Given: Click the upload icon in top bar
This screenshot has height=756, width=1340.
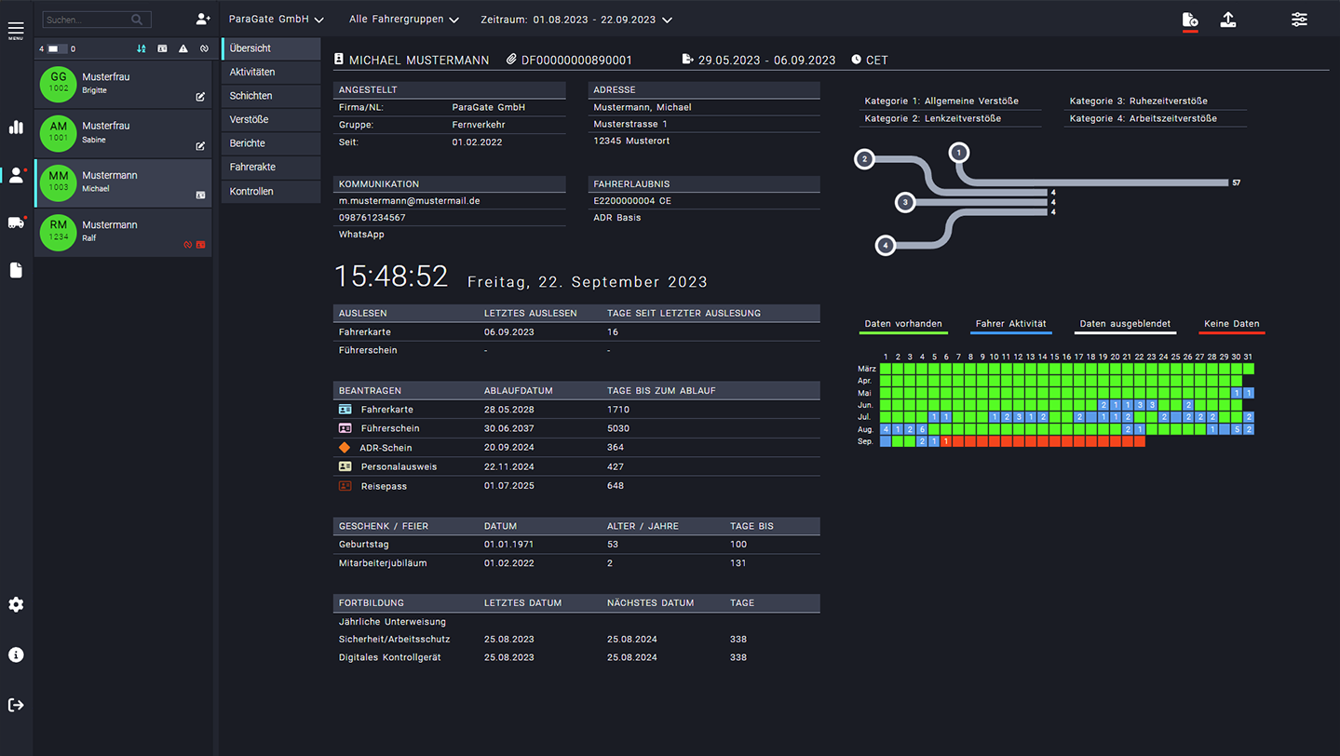Looking at the screenshot, I should (1228, 20).
